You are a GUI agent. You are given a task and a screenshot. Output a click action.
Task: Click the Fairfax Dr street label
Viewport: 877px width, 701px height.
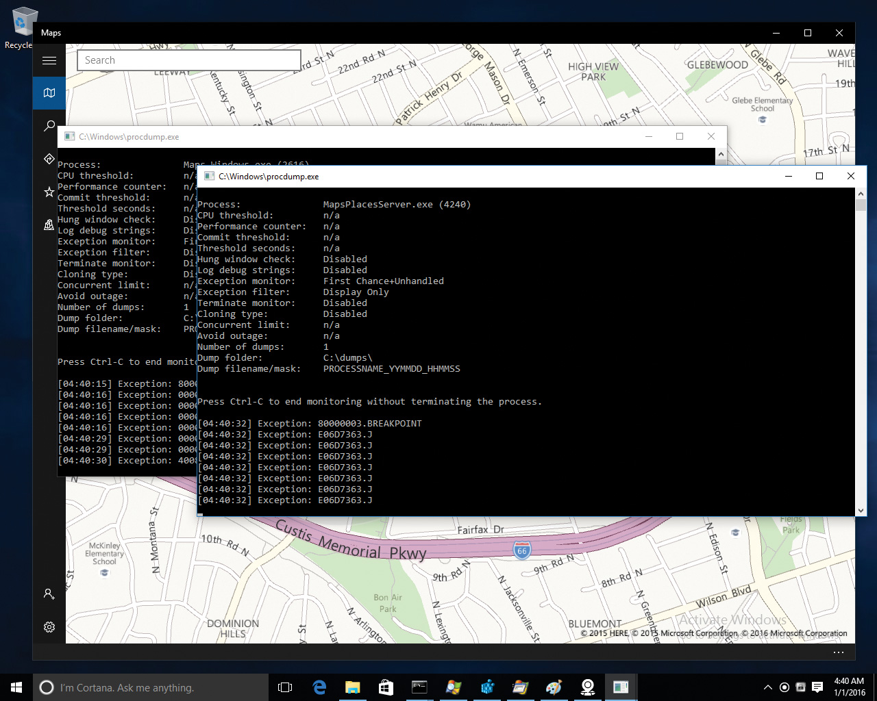[x=480, y=530]
